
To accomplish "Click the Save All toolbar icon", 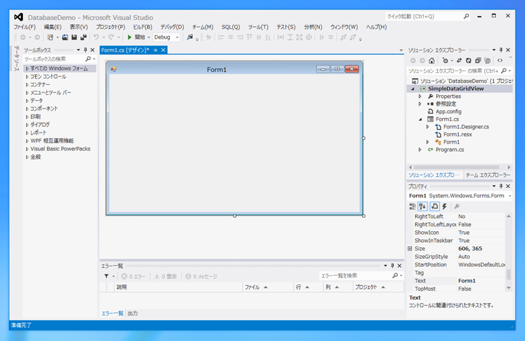I will pyautogui.click(x=84, y=37).
